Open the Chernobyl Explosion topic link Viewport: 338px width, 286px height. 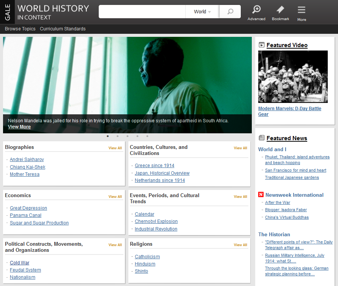[156, 221]
